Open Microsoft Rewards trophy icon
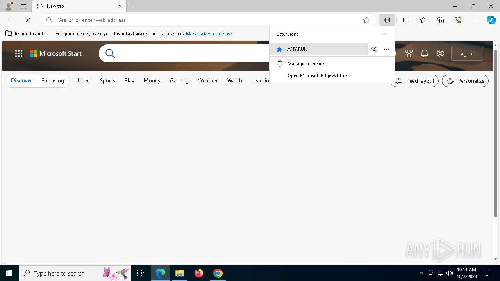 [409, 53]
